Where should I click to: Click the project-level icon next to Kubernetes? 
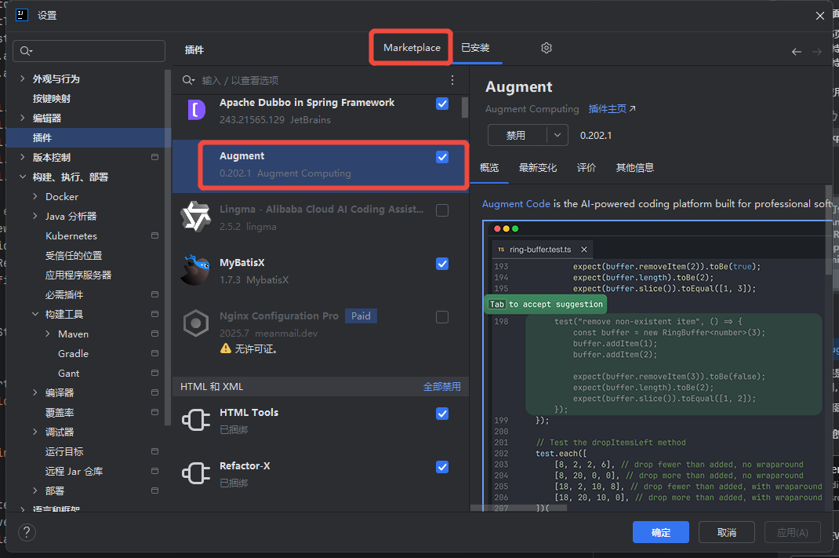154,235
